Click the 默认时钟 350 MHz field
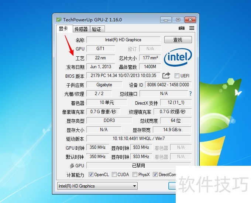 coord(98,156)
